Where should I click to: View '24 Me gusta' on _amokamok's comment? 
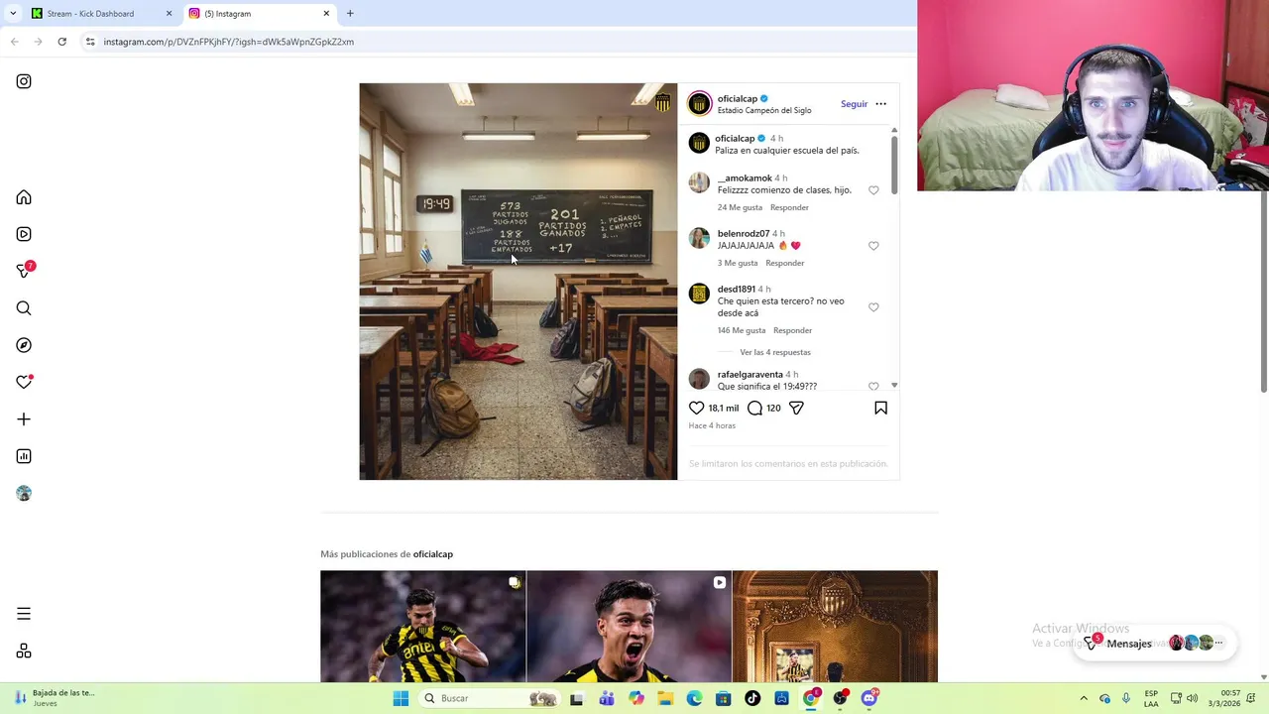[x=740, y=207]
